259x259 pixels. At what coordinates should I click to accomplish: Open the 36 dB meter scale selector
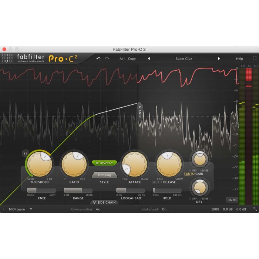pyautogui.click(x=232, y=200)
